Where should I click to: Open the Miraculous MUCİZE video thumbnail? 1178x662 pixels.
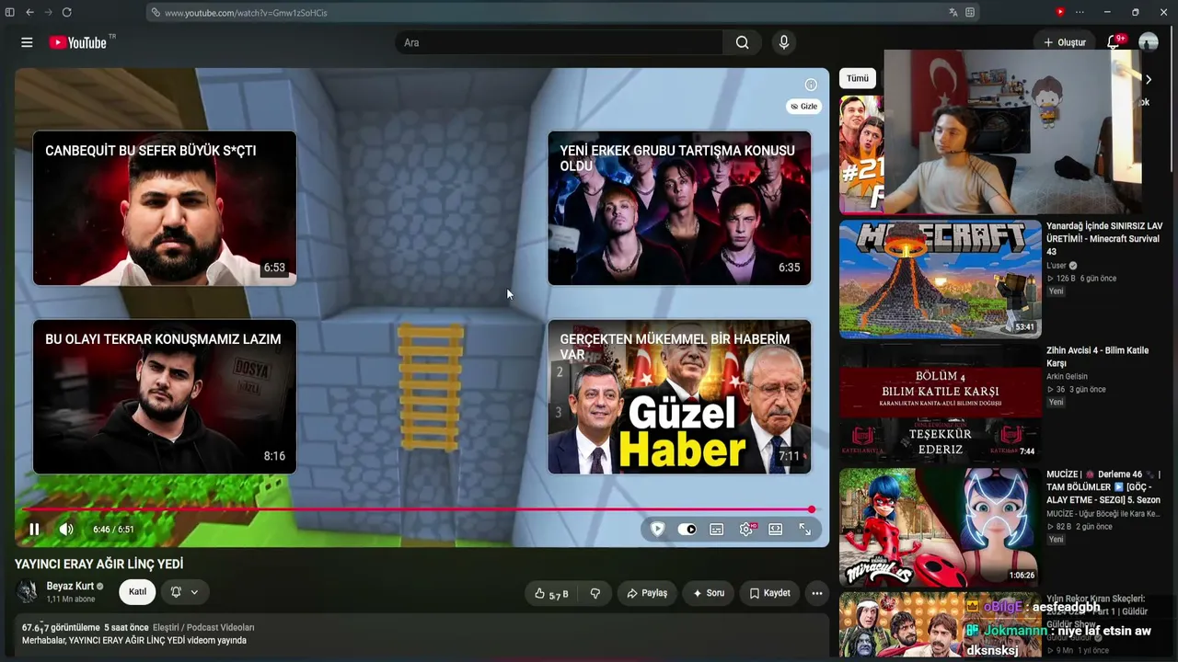940,527
